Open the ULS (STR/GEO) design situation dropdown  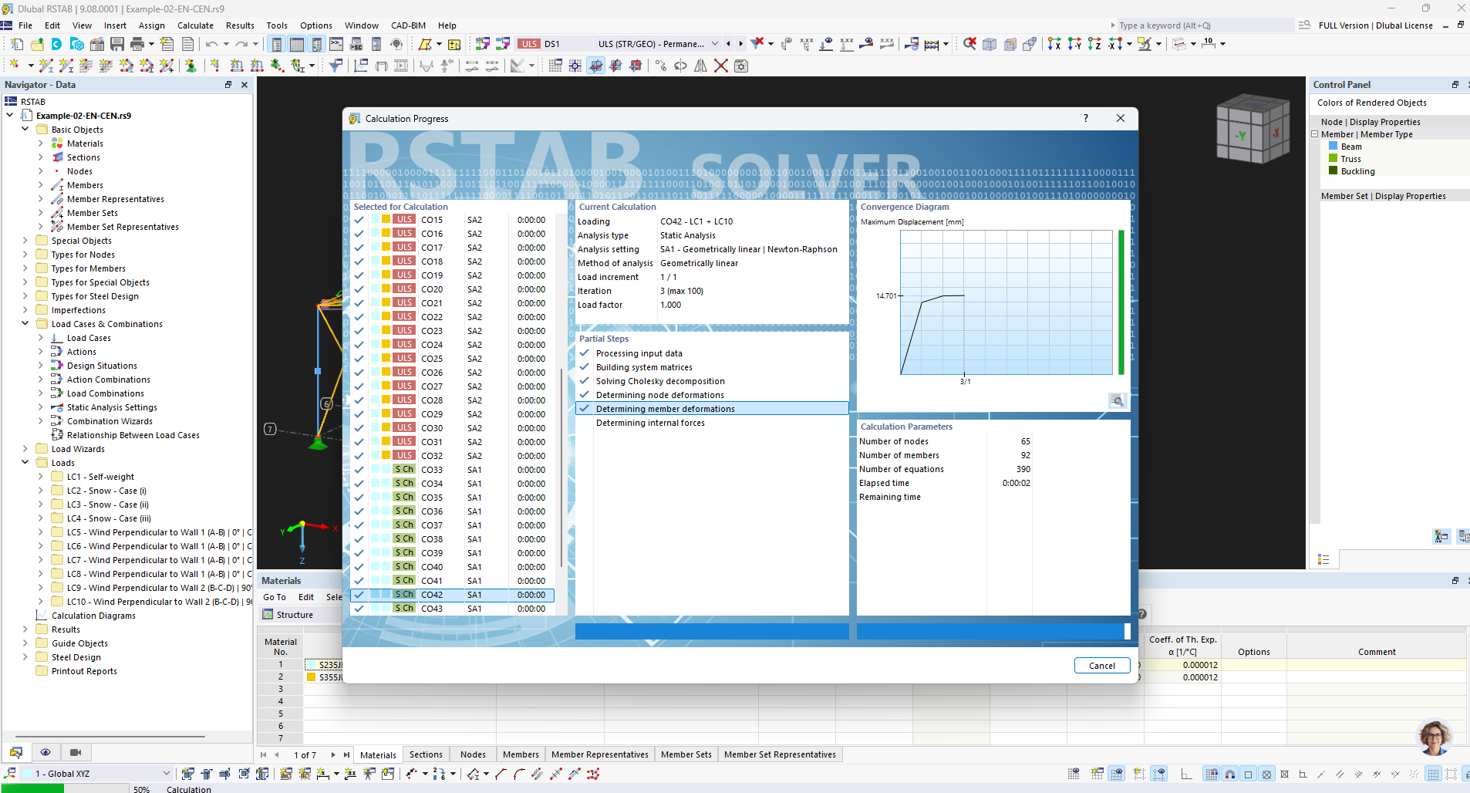click(x=715, y=44)
